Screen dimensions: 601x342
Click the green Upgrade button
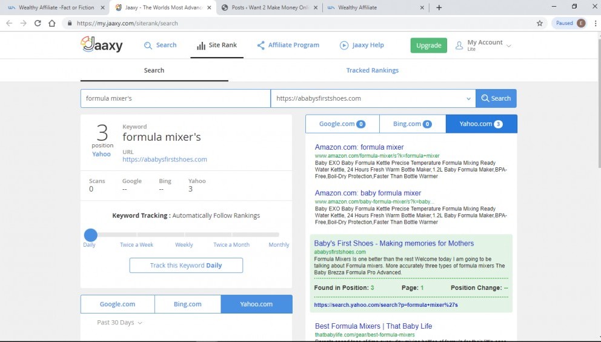(x=428, y=45)
